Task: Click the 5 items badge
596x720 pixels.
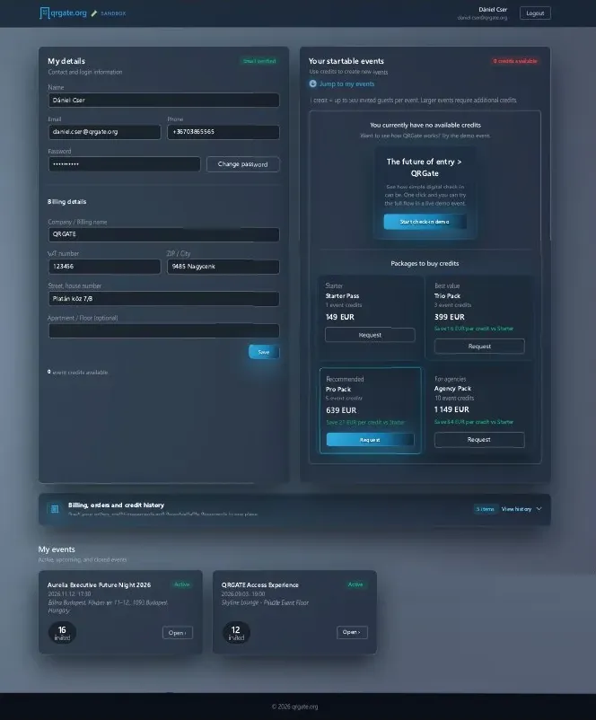Action: tap(486, 509)
